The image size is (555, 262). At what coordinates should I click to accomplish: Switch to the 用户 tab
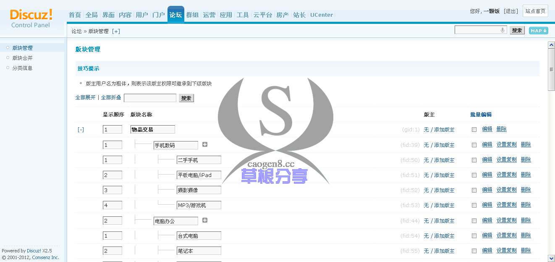point(141,14)
